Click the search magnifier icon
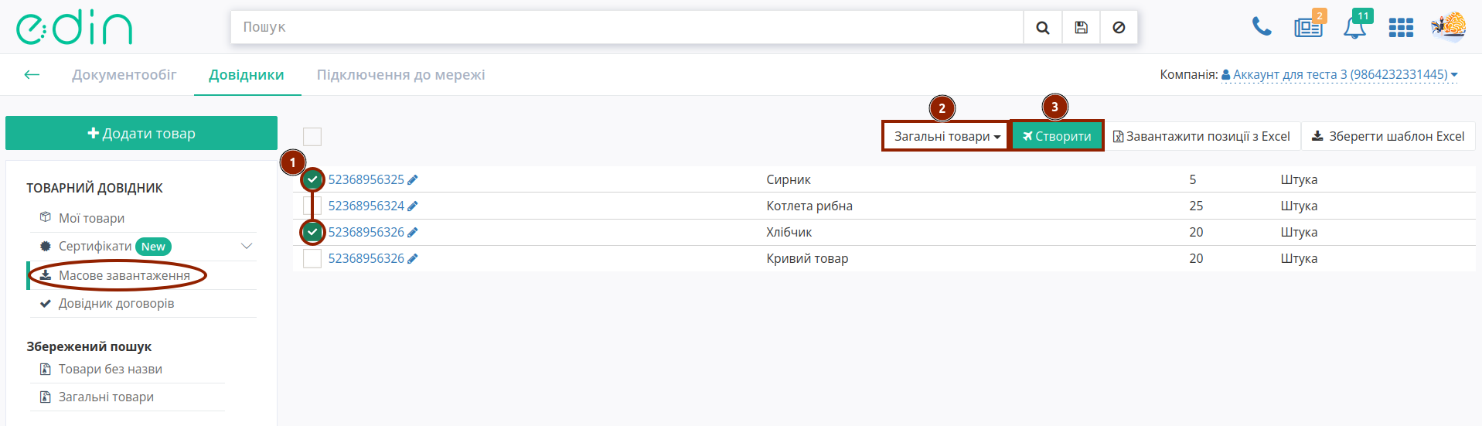The image size is (1482, 426). 1042,28
